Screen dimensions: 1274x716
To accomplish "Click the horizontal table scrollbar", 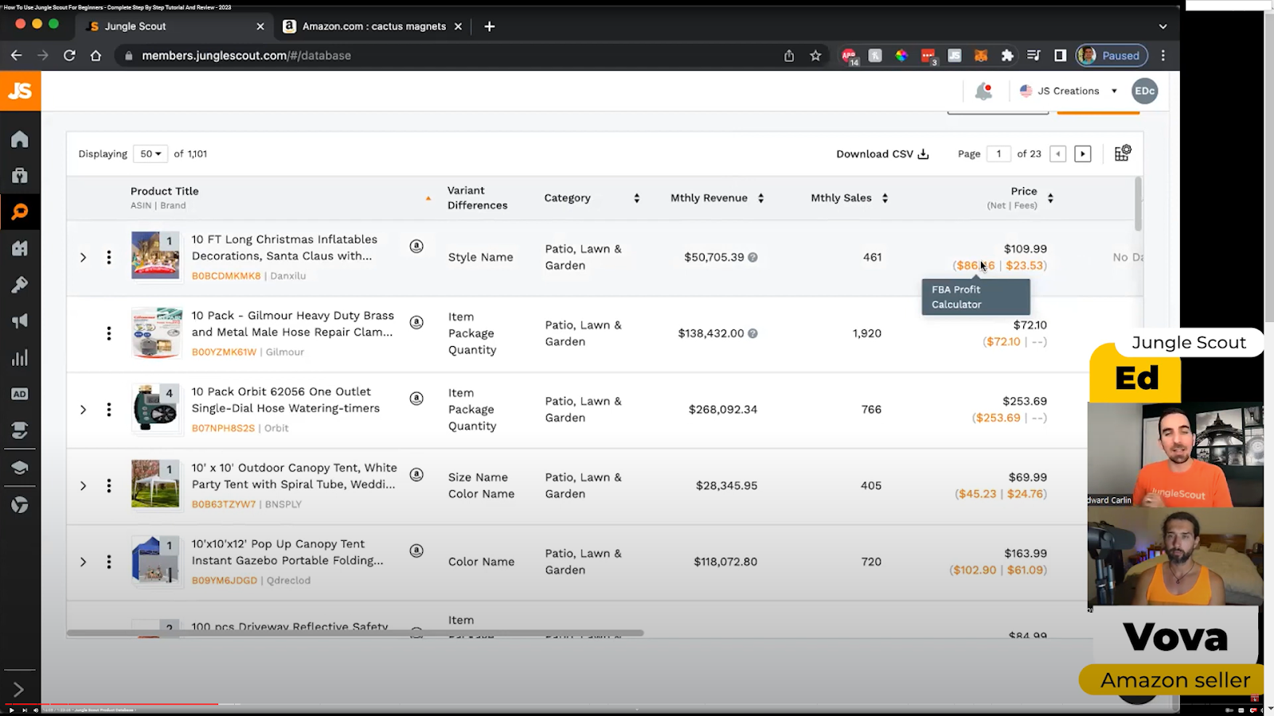I will [354, 633].
